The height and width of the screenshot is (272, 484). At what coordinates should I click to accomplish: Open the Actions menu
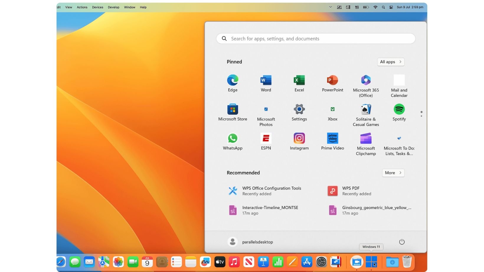click(82, 7)
